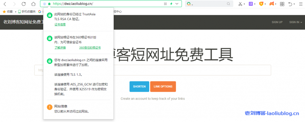Click the browser back arrow

[5, 4]
